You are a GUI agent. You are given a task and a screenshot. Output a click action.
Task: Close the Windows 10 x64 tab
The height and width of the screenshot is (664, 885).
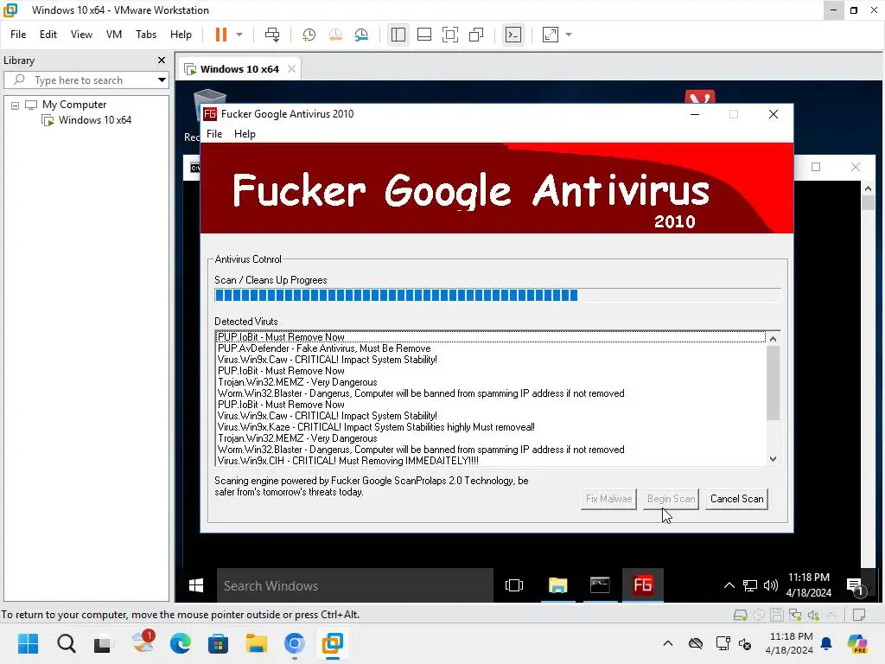click(x=291, y=69)
